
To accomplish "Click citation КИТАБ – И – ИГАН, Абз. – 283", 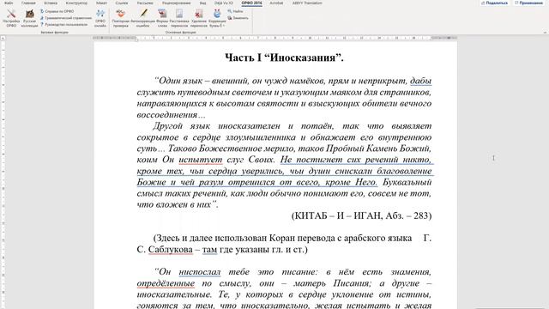I will click(x=361, y=215).
